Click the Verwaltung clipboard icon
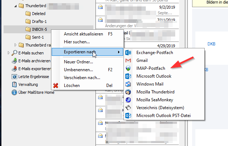 (x=14, y=84)
